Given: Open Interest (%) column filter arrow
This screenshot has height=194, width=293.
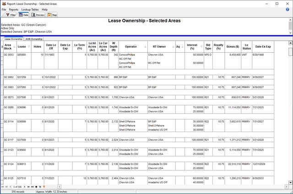Looking at the screenshot, I should (201, 47).
